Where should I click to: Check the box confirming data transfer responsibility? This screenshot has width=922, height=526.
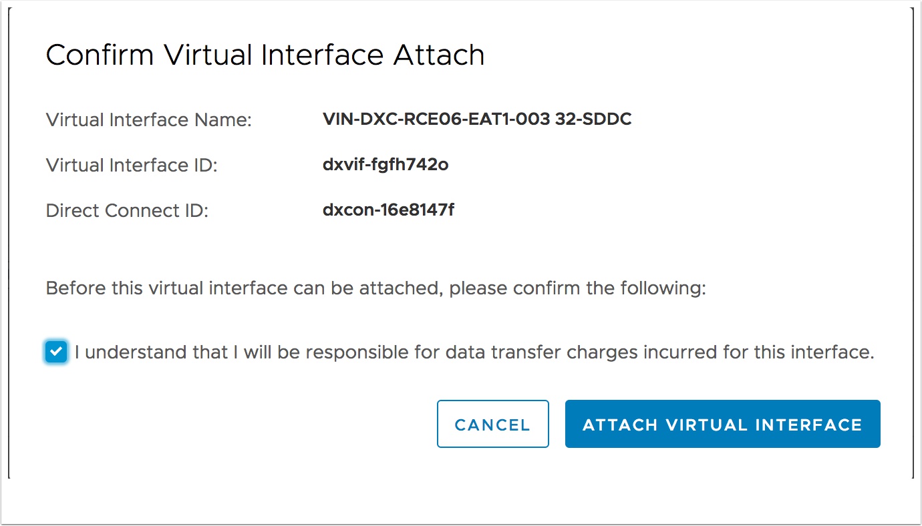point(55,351)
